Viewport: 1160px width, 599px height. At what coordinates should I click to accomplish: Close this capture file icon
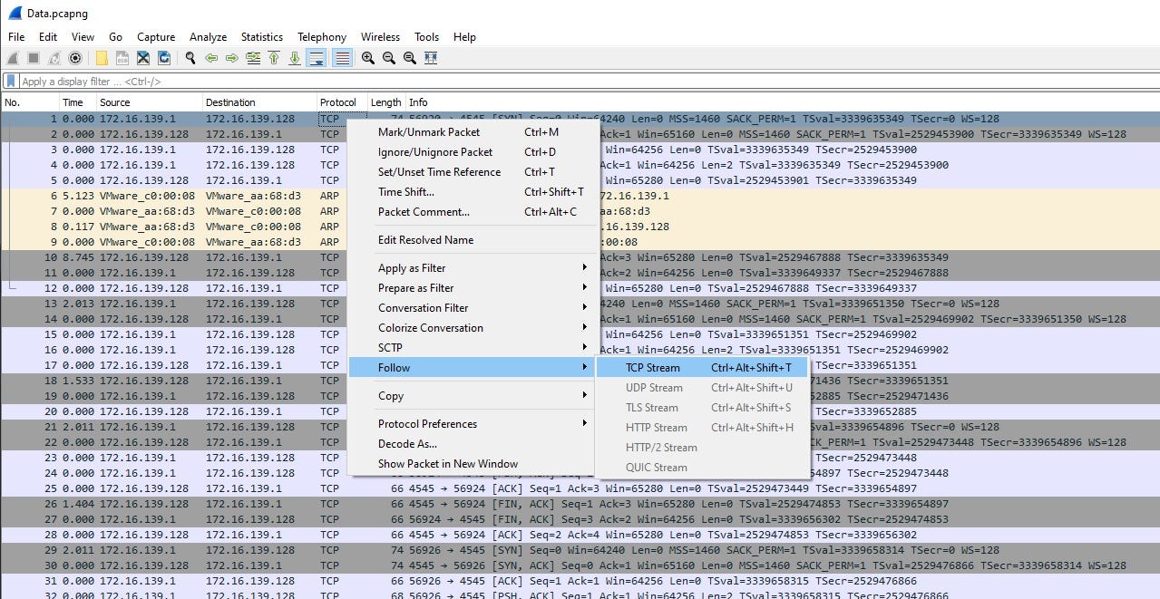point(143,58)
